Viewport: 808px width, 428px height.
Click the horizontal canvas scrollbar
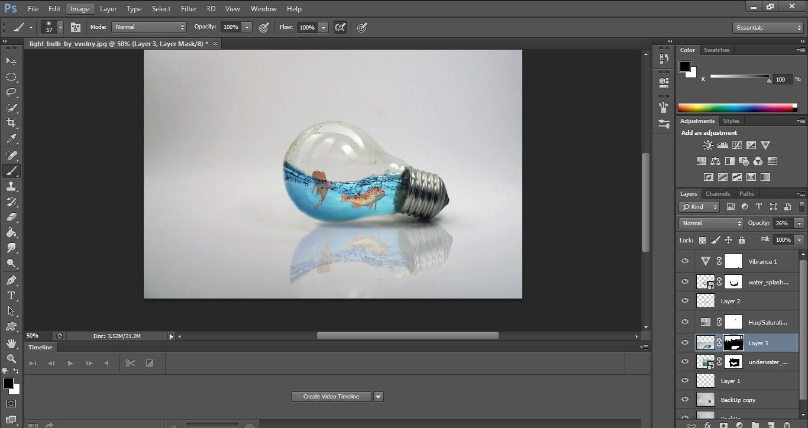tap(408, 336)
